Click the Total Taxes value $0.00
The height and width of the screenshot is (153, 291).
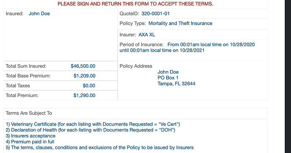89,86
